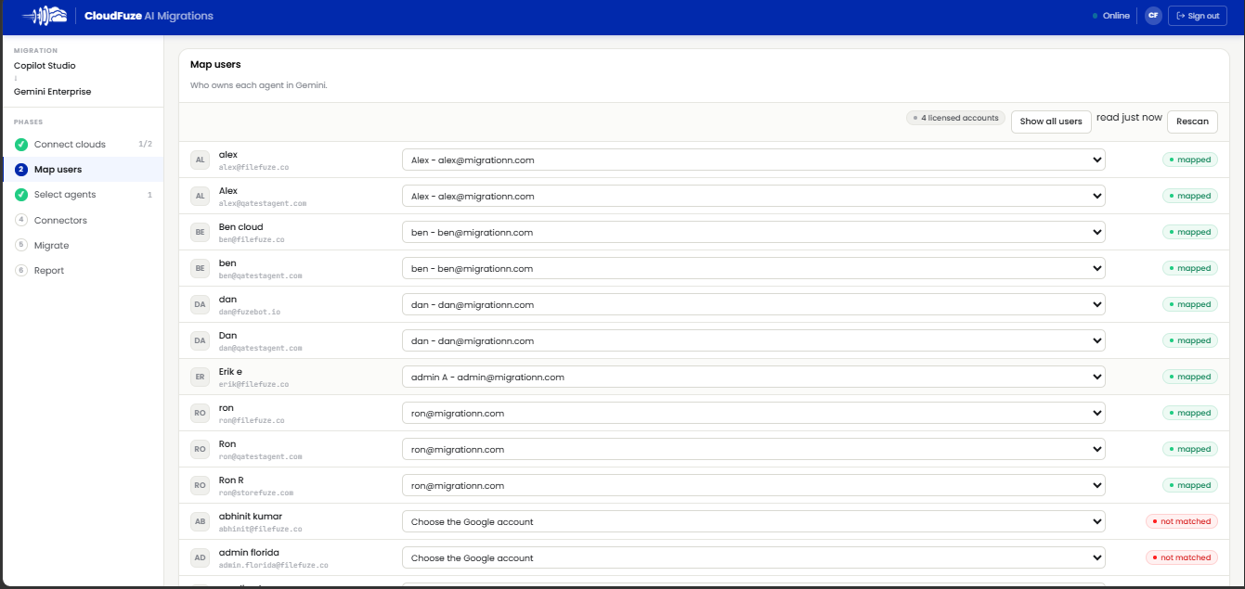
Task: Open account dropdown for Ben cloud
Action: [x=754, y=232]
